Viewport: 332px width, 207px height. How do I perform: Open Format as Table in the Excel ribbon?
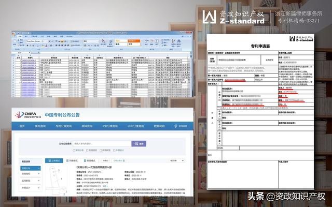coord(110,43)
